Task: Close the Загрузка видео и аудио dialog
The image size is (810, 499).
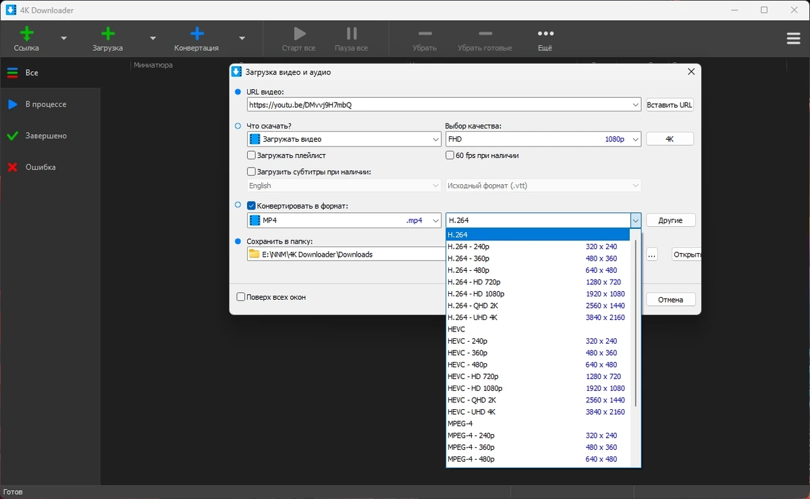Action: click(691, 72)
